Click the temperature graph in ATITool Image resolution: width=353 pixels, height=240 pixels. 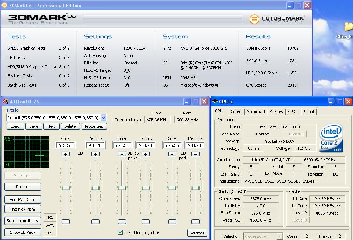(x=27, y=152)
